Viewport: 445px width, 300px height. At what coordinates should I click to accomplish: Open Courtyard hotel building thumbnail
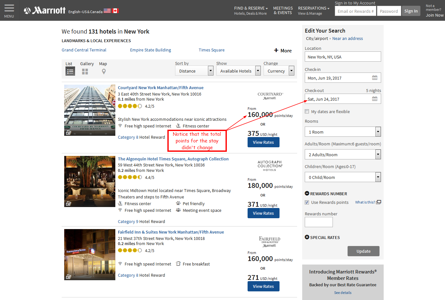pyautogui.click(x=90, y=110)
